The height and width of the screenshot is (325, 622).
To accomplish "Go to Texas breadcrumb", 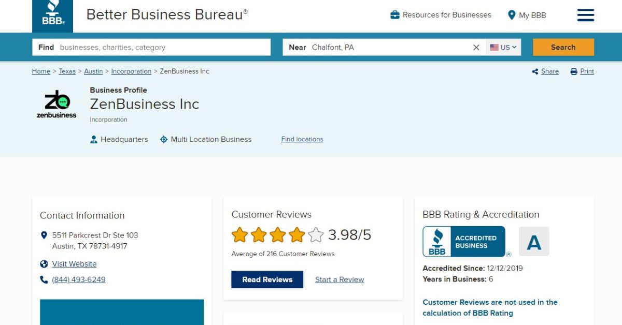I will click(67, 71).
